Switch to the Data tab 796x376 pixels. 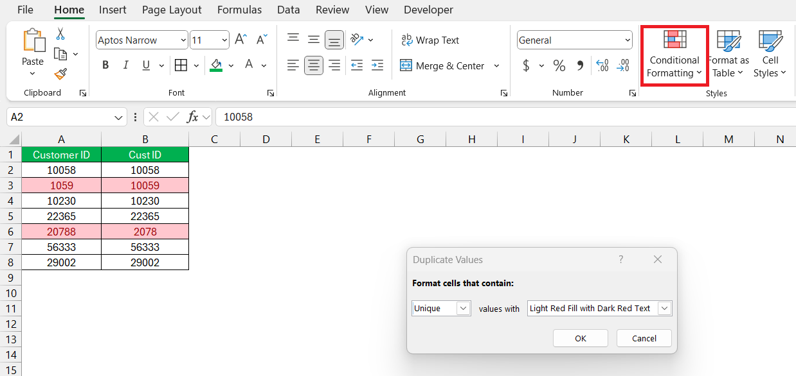[288, 10]
